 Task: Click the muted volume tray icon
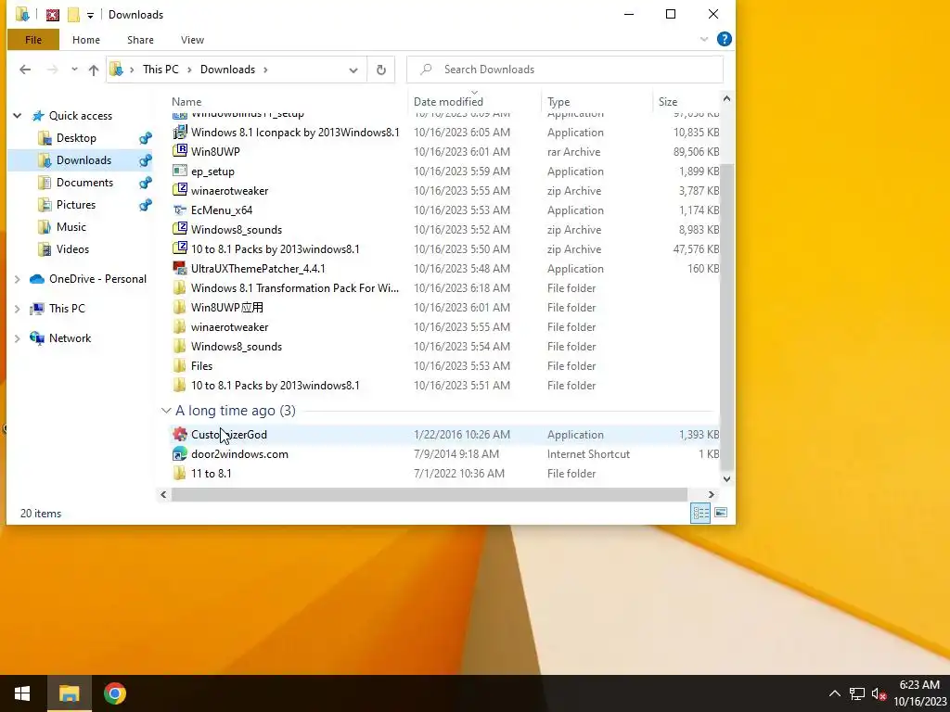pos(879,693)
